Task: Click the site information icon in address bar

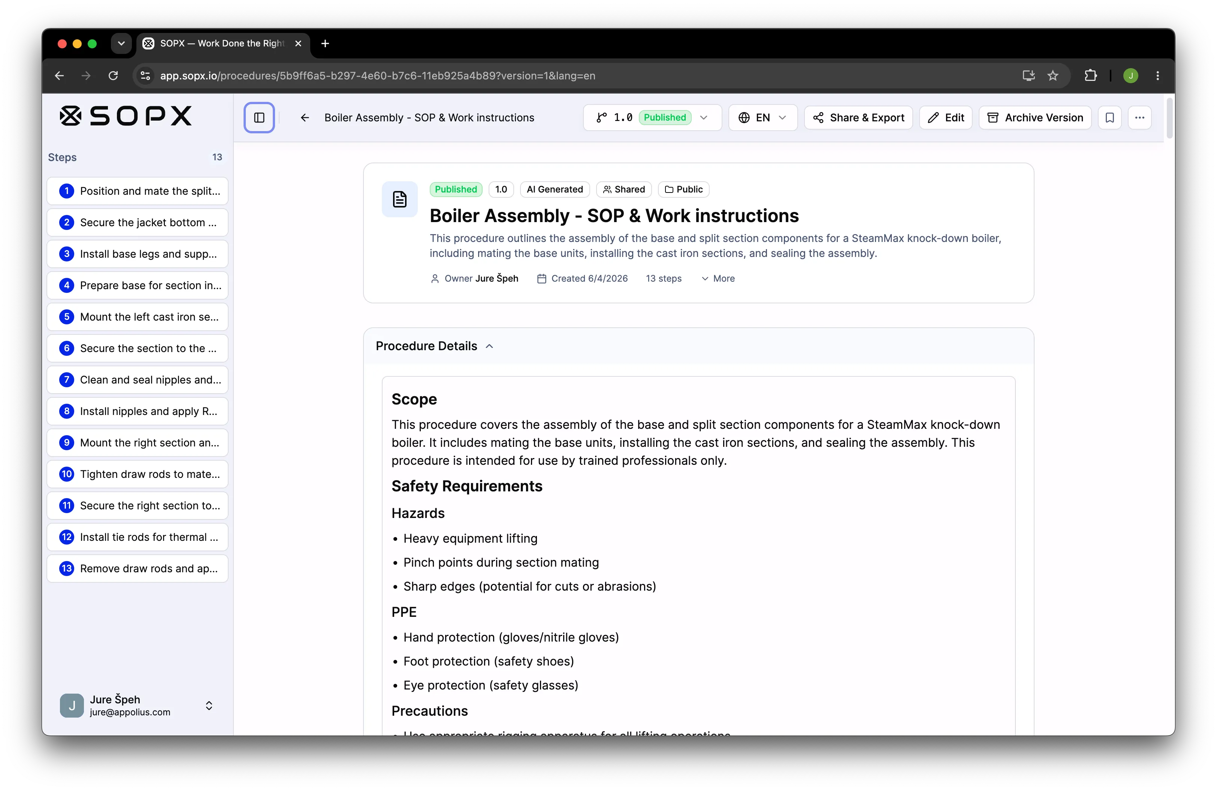Action: coord(146,76)
